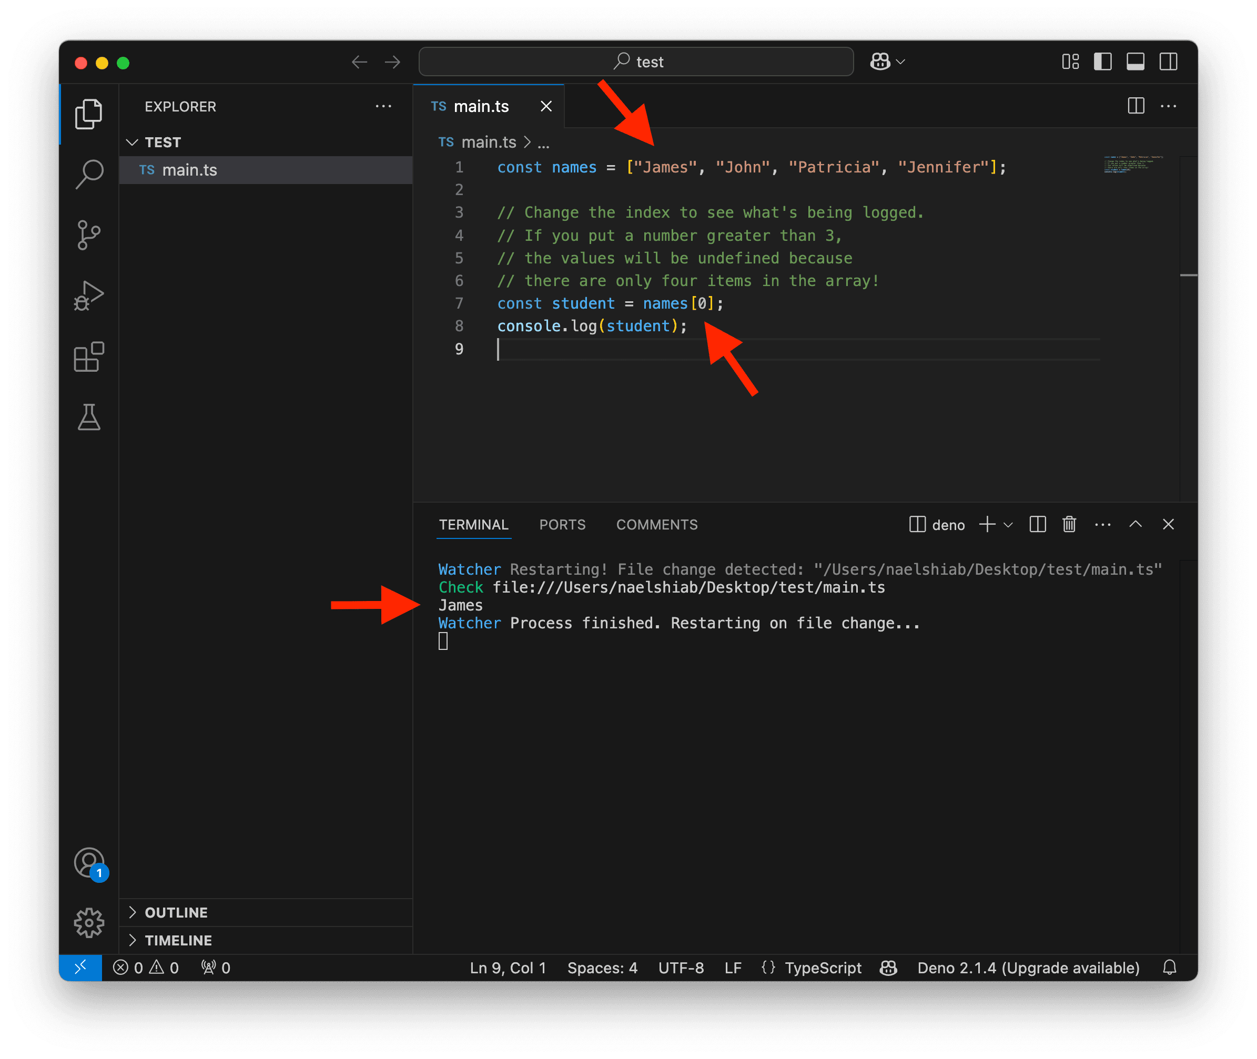
Task: Open the Copilot icon in title bar
Action: pos(880,61)
